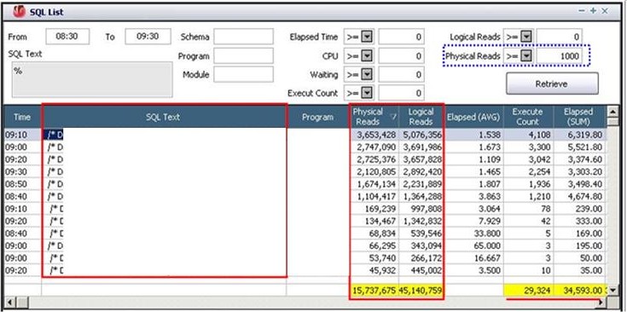Click the plus icon in title bar
The height and width of the screenshot is (312, 627).
pos(594,11)
